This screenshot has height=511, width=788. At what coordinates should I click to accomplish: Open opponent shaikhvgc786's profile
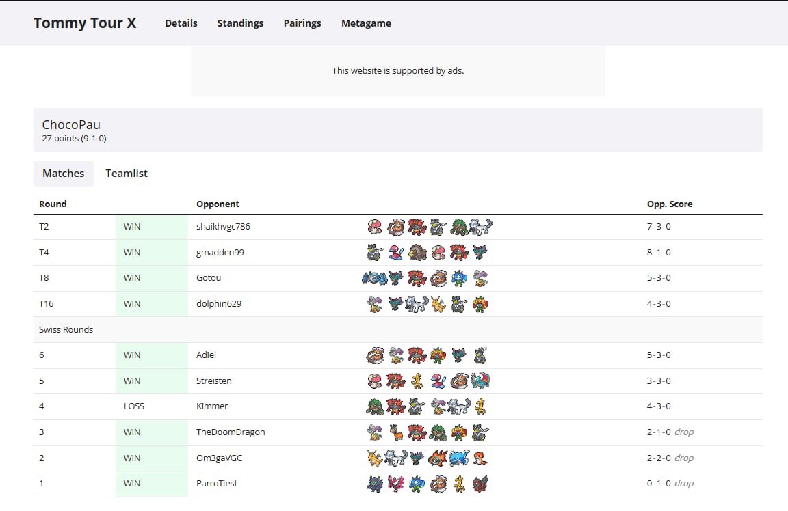223,226
